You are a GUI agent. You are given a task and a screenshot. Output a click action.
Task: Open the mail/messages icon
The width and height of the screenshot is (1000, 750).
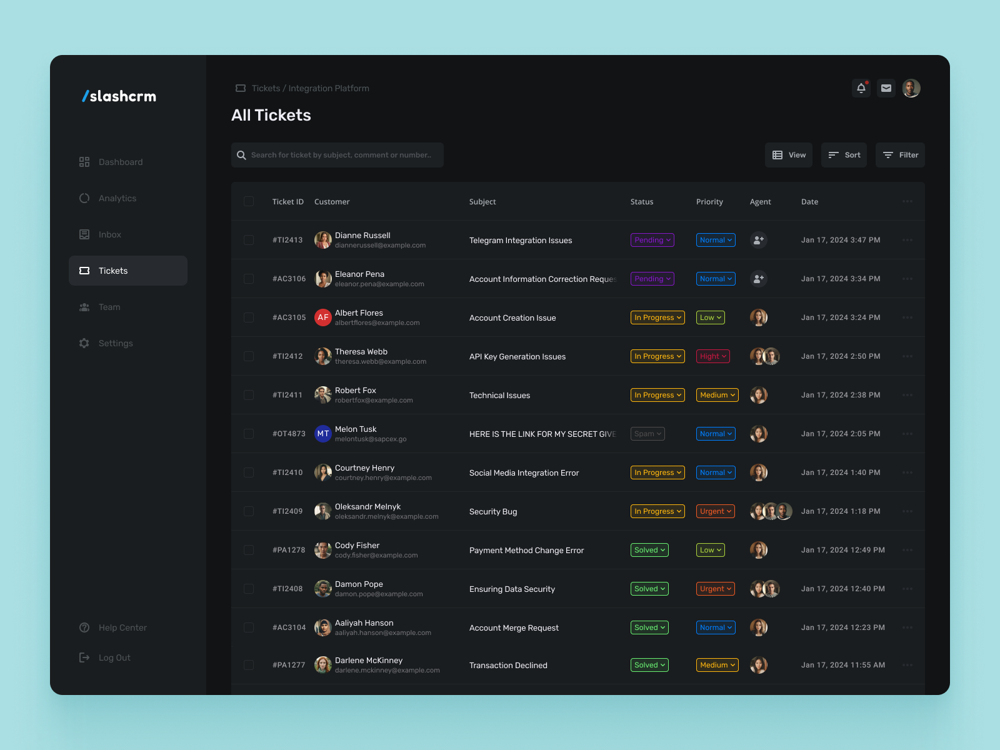886,88
